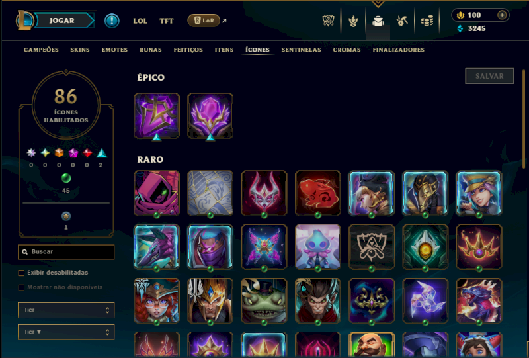Open the blue exclamation notification icon

(112, 21)
